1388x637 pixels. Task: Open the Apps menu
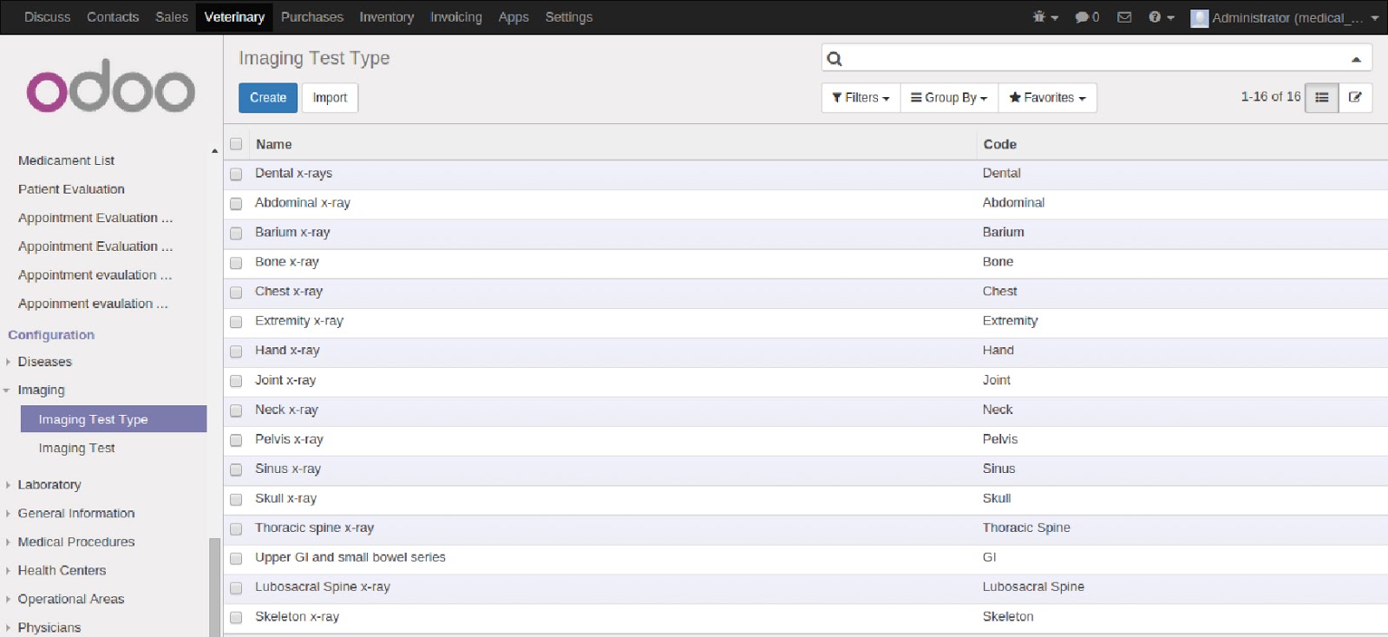(x=513, y=17)
